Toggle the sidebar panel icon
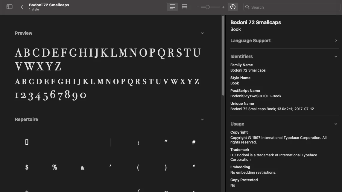 point(9,7)
